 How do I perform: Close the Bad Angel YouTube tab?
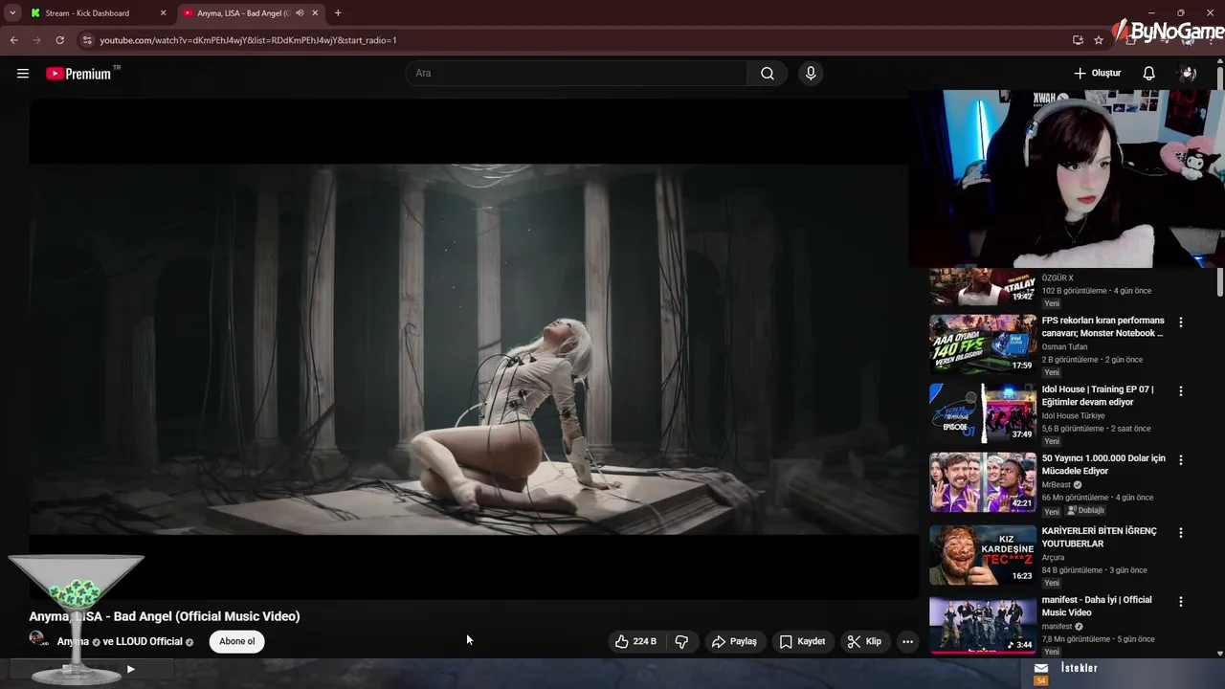pos(315,13)
